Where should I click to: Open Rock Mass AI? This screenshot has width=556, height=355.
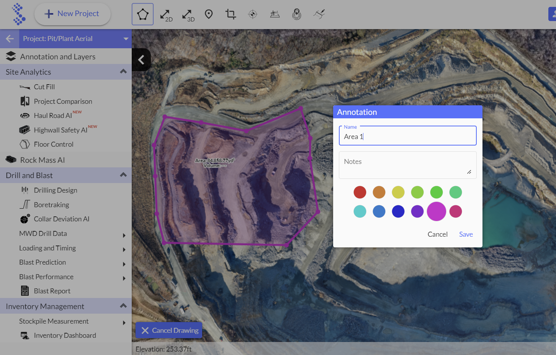[66, 160]
